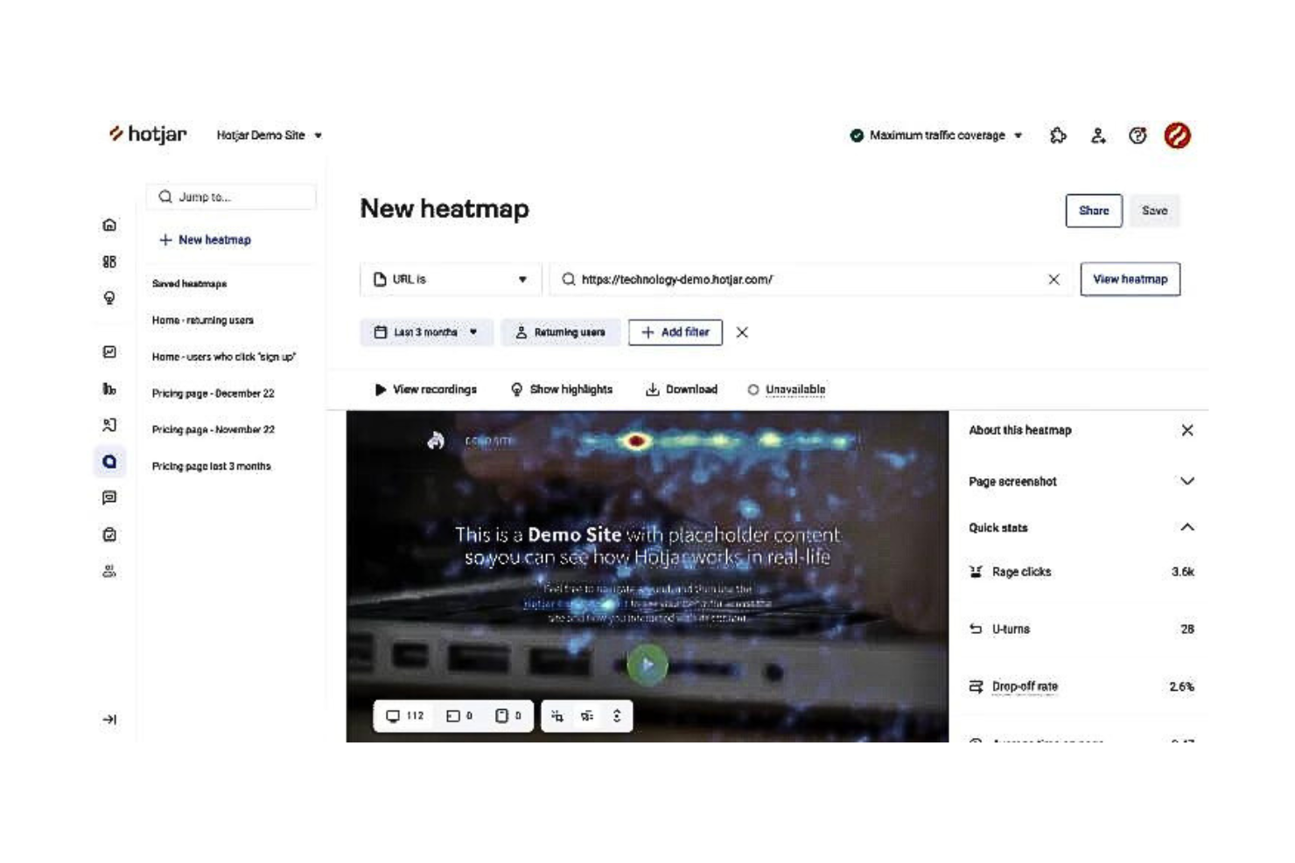Select mobile device view showing 0

coord(508,715)
